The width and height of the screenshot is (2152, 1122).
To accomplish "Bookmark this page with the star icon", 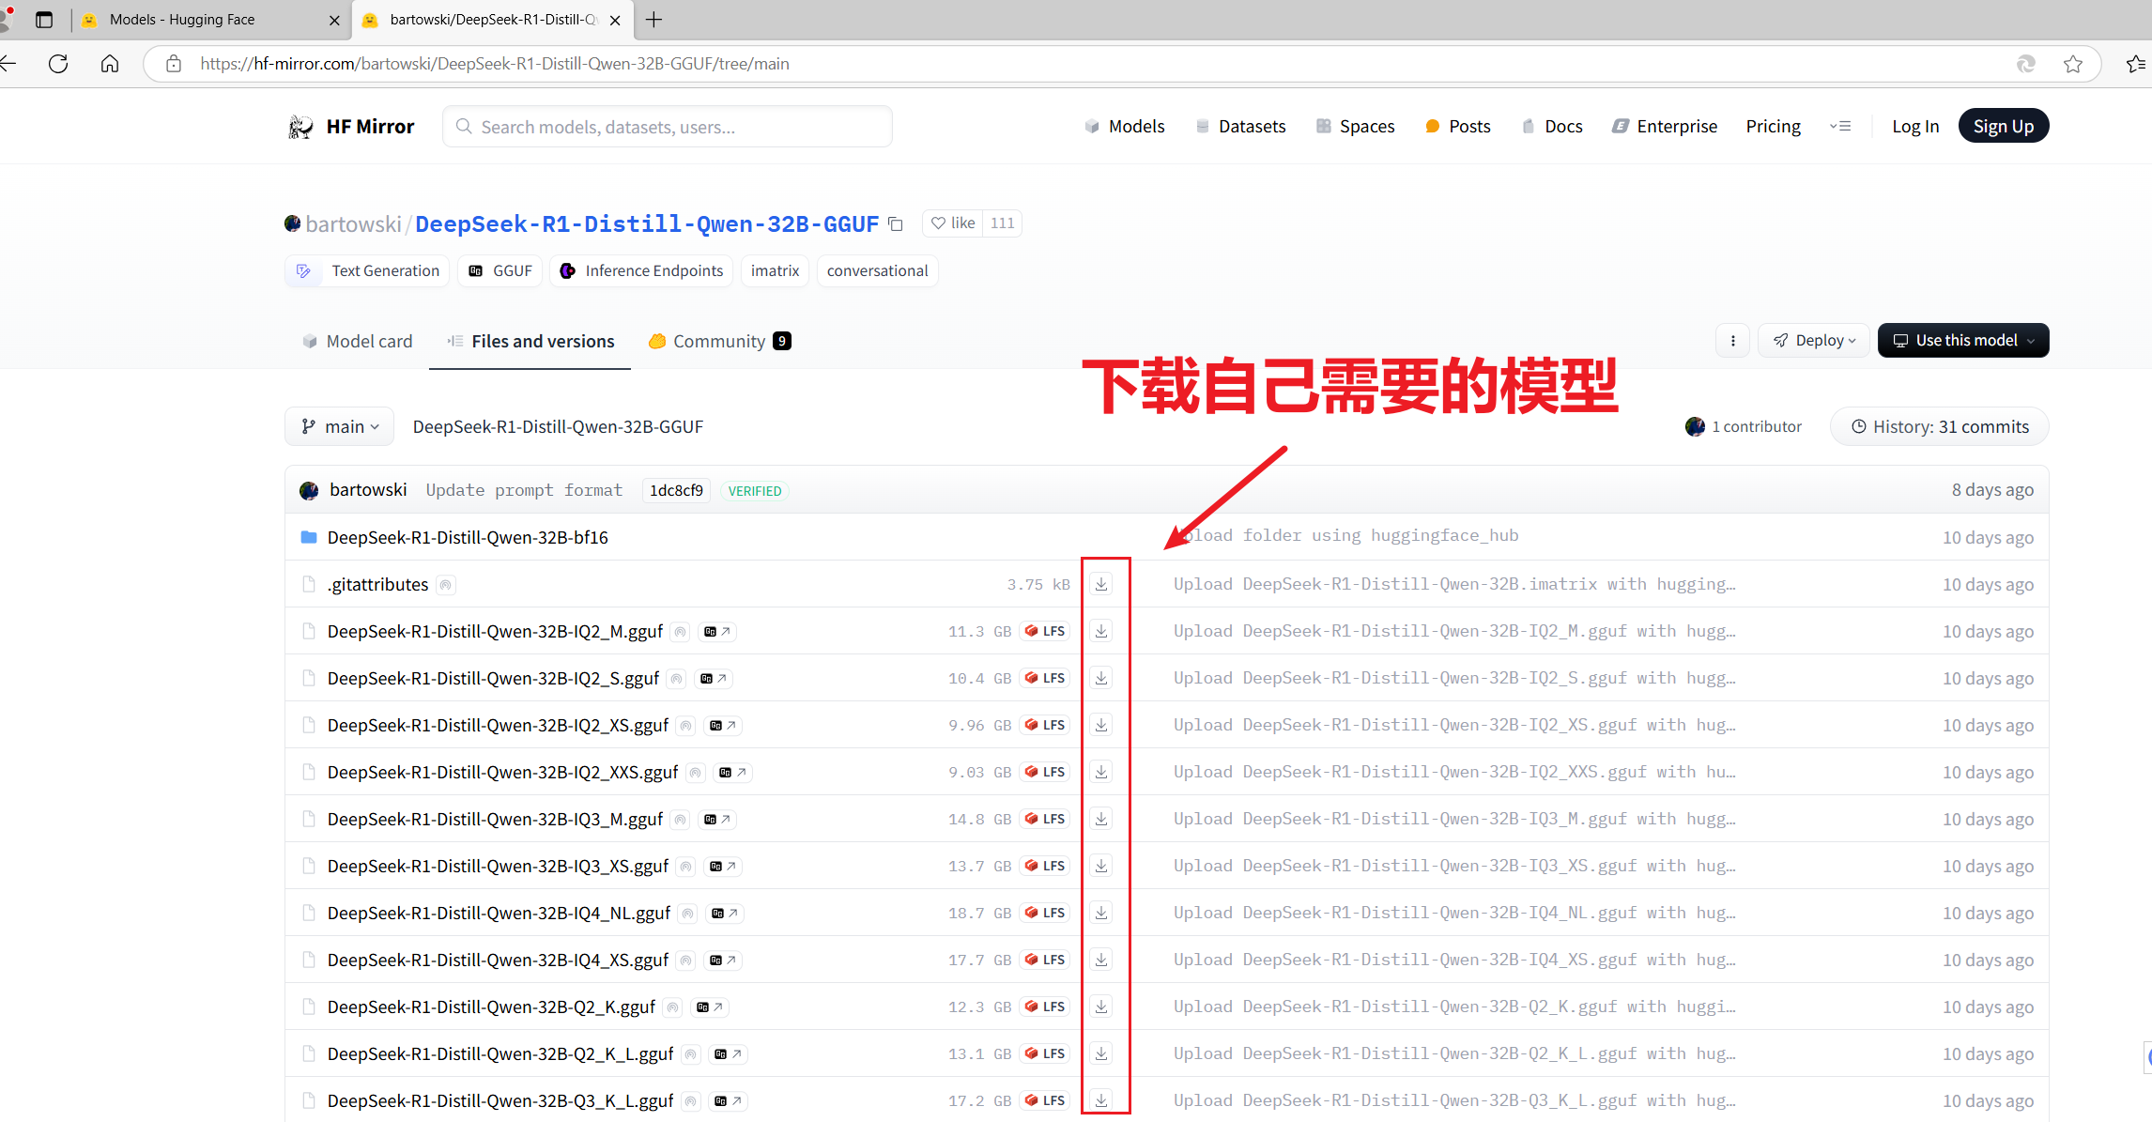I will (x=2073, y=64).
